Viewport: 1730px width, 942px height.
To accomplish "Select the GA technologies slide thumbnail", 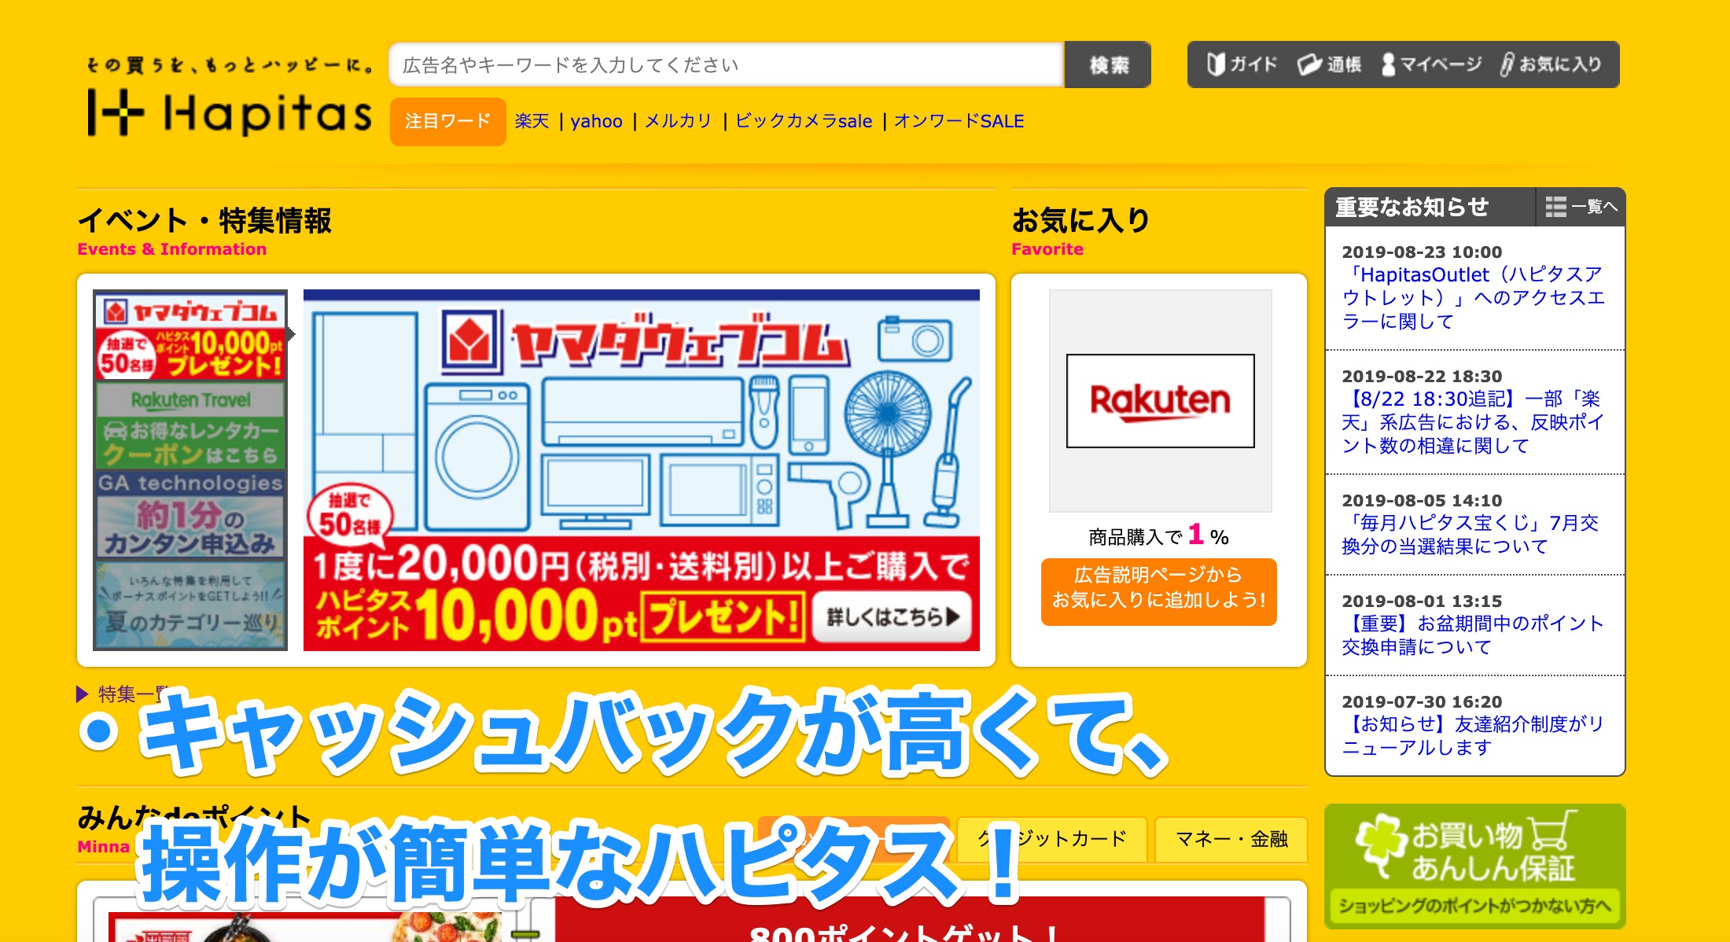I will (190, 515).
